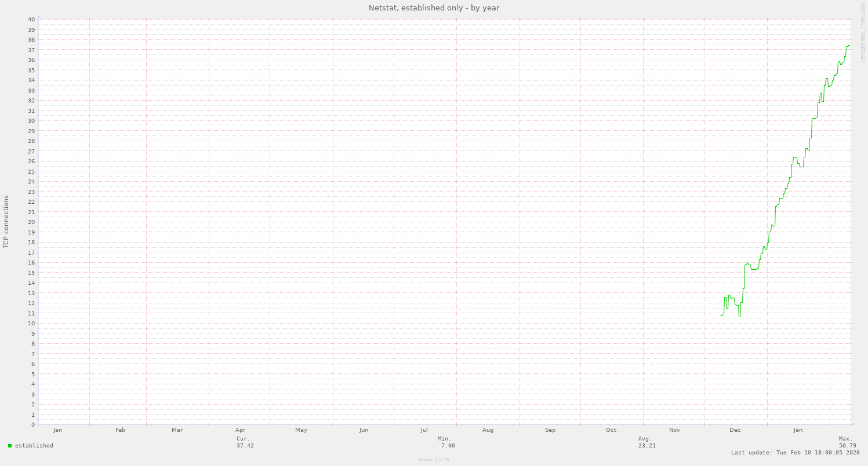Click the 'Oct' month label on x-axis
The height and width of the screenshot is (466, 868).
[611, 430]
